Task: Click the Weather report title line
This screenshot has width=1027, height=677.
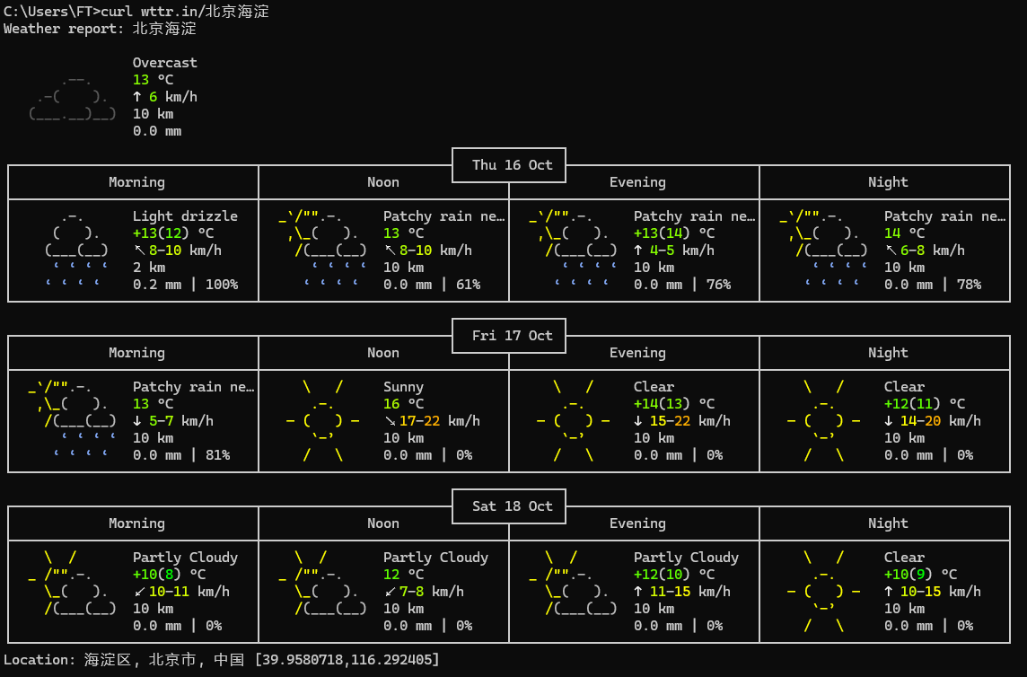Action: 100,29
